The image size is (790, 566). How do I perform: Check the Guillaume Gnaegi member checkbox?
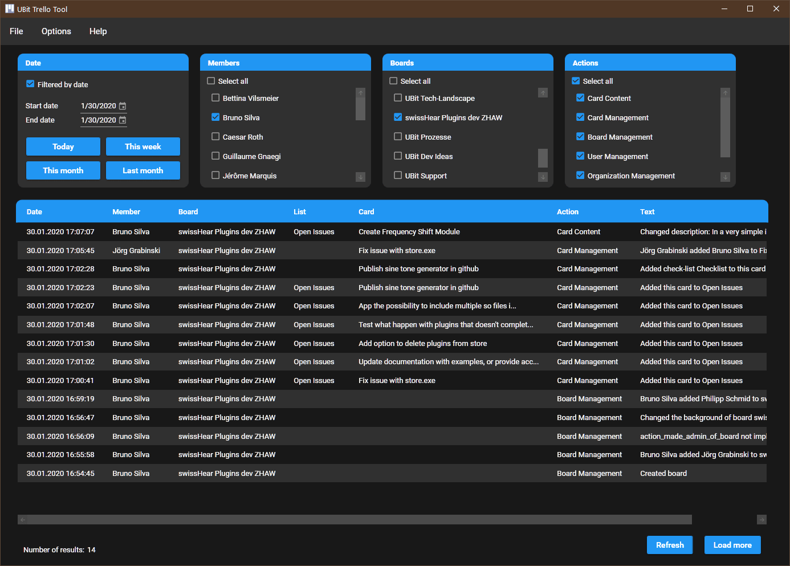coord(215,156)
